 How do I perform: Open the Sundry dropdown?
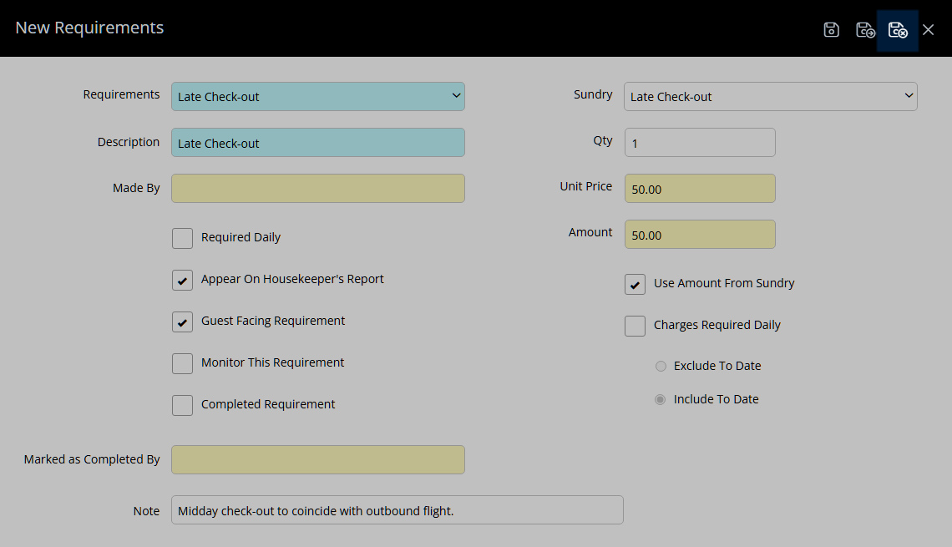pos(771,97)
